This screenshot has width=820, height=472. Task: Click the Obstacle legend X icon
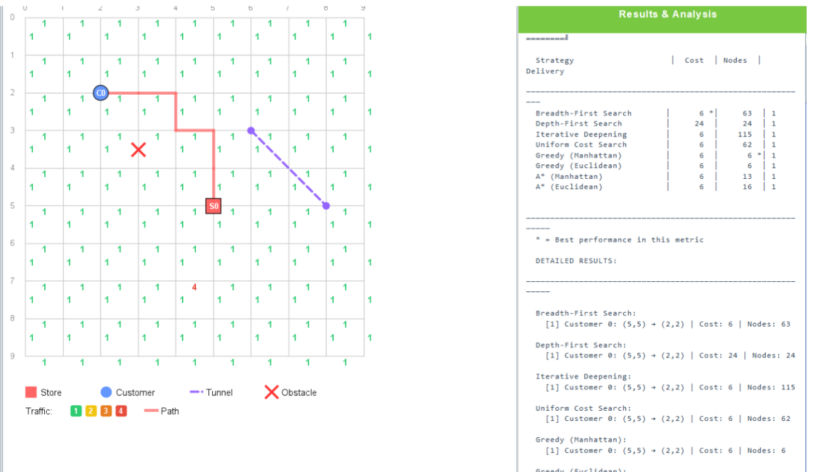click(272, 392)
